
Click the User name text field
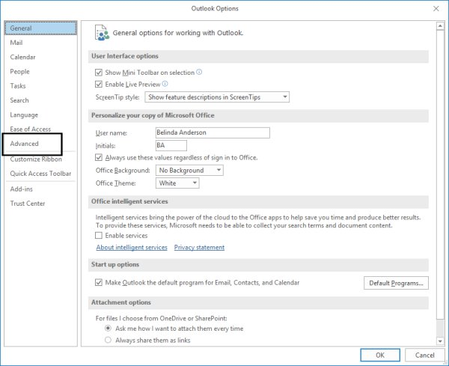point(213,132)
